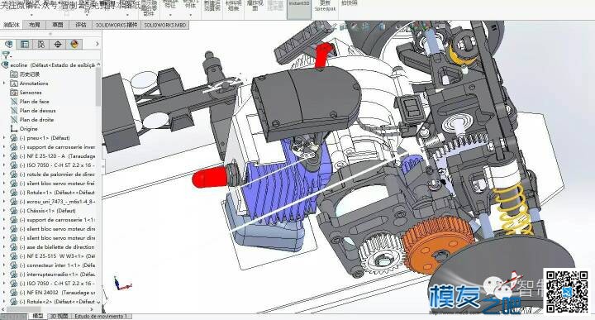Click the ecoline assembly icon at the tree top
Viewport: 595px width, 320px height.
point(5,65)
